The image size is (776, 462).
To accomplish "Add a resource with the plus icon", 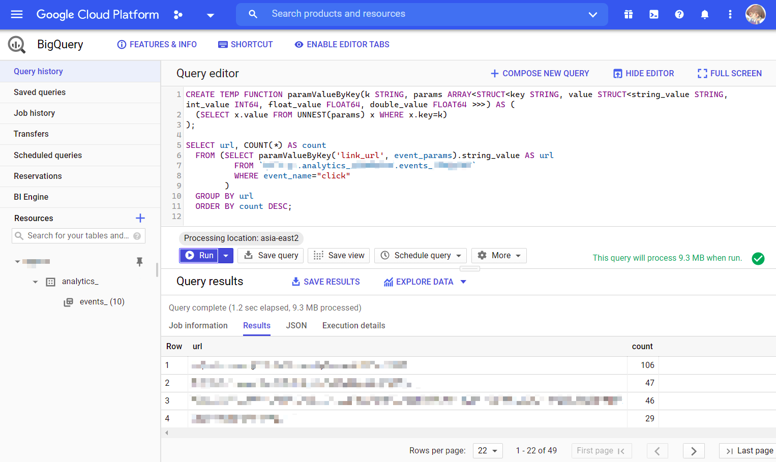I will point(140,218).
